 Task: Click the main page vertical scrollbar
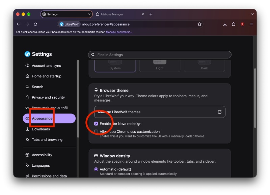point(255,98)
